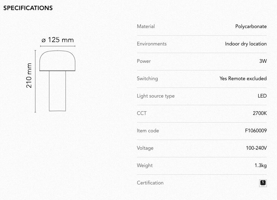This screenshot has height=200, width=277.
Task: Click the 100-240V voltage value
Action: (x=256, y=148)
